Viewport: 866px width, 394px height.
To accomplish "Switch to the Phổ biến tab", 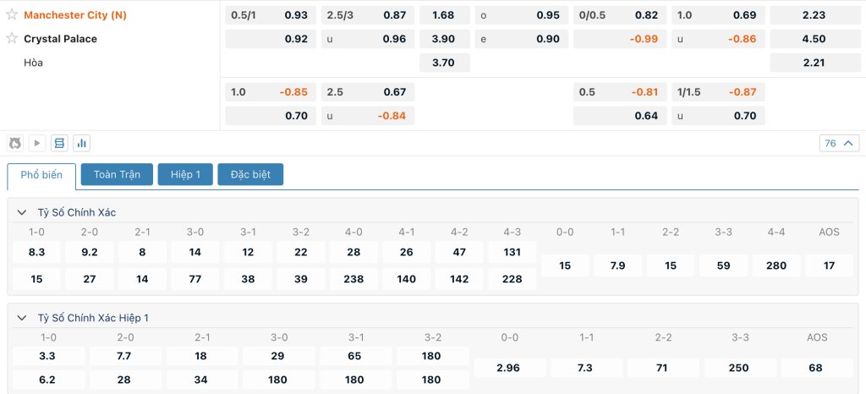I will 41,176.
